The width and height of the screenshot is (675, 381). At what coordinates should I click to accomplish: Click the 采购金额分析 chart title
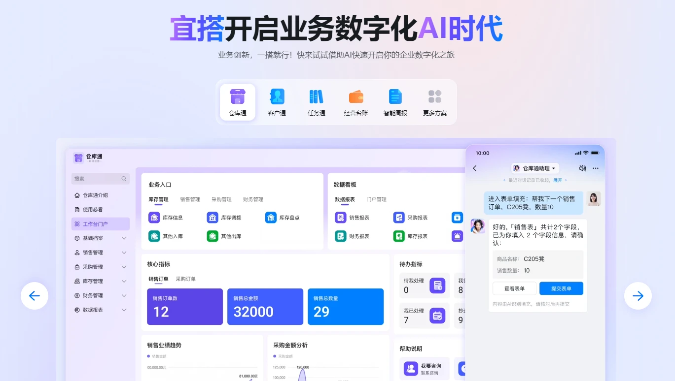(x=290, y=345)
